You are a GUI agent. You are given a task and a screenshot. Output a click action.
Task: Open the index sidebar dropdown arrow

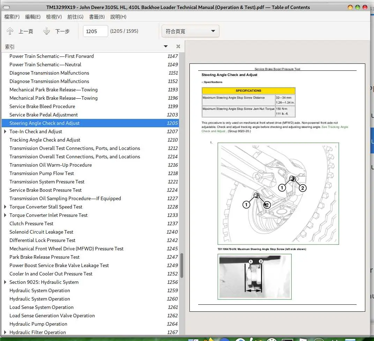click(165, 46)
